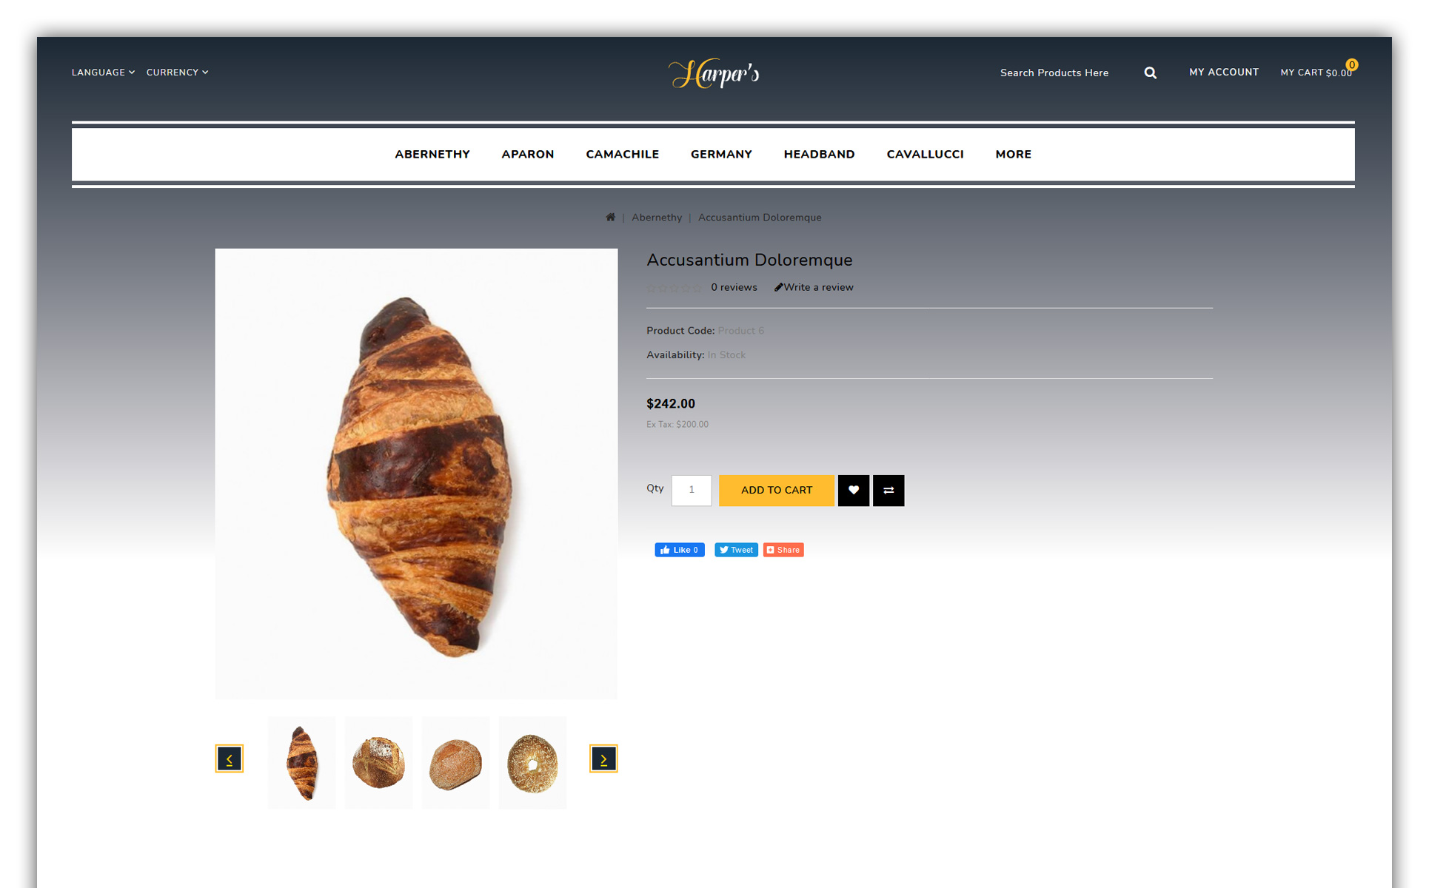Click the Twitter Tweet button
This screenshot has height=888, width=1429.
click(x=736, y=550)
